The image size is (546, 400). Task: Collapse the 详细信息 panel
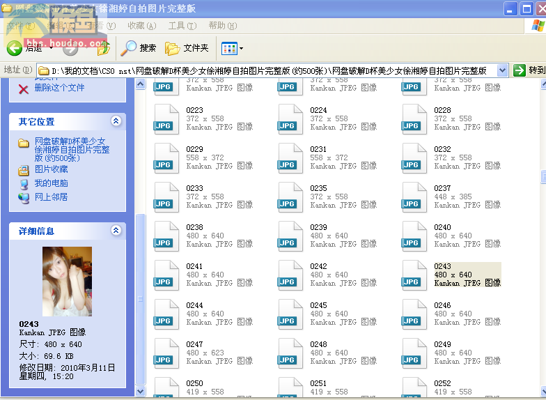tap(116, 230)
